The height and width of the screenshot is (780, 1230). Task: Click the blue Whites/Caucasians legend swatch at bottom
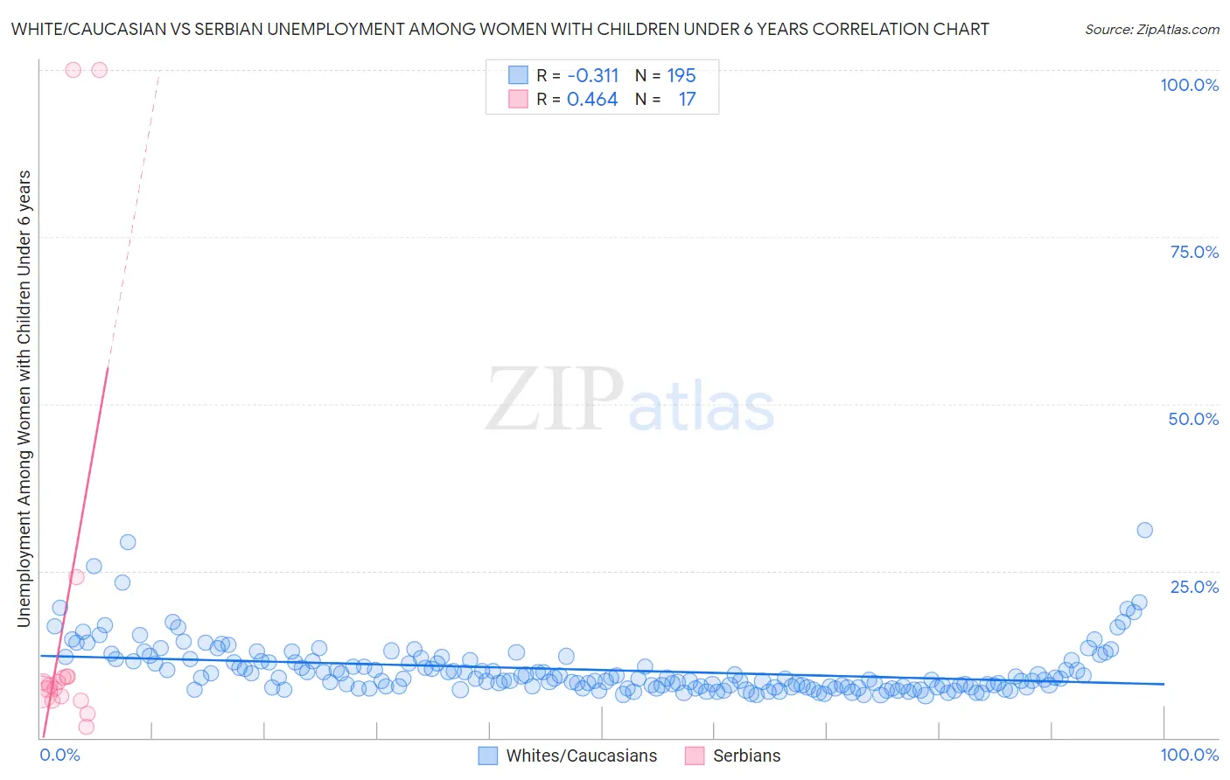[x=488, y=756]
